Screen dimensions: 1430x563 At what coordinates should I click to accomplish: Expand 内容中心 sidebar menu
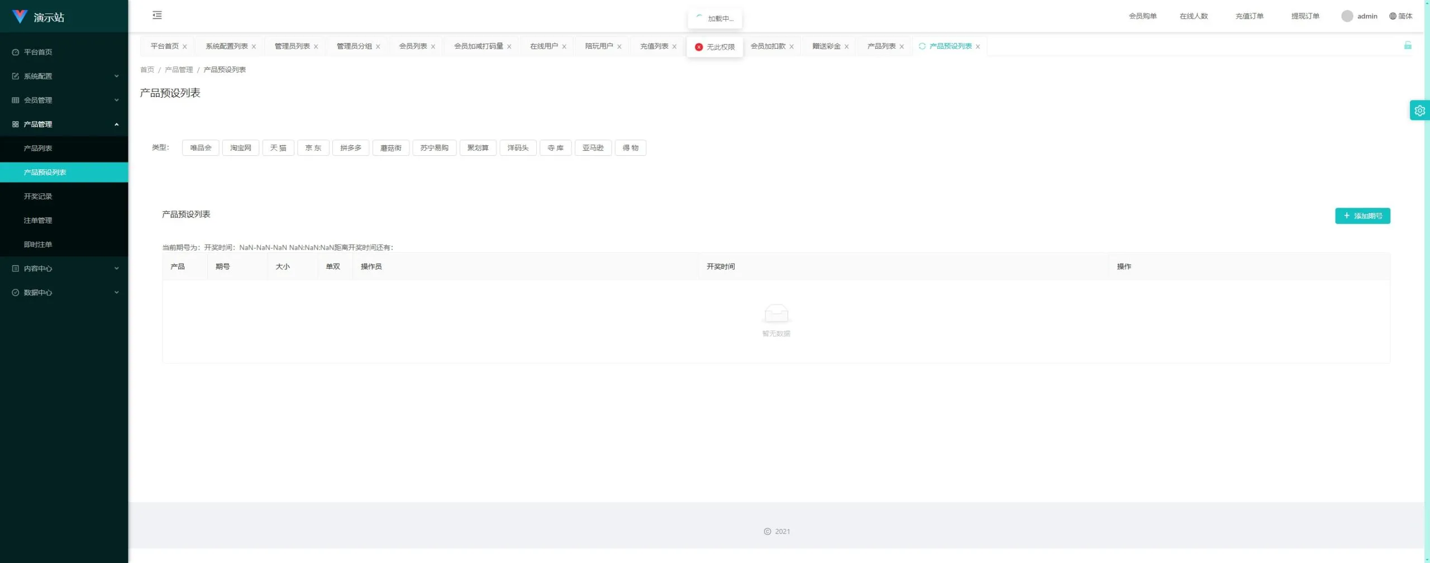click(x=64, y=268)
